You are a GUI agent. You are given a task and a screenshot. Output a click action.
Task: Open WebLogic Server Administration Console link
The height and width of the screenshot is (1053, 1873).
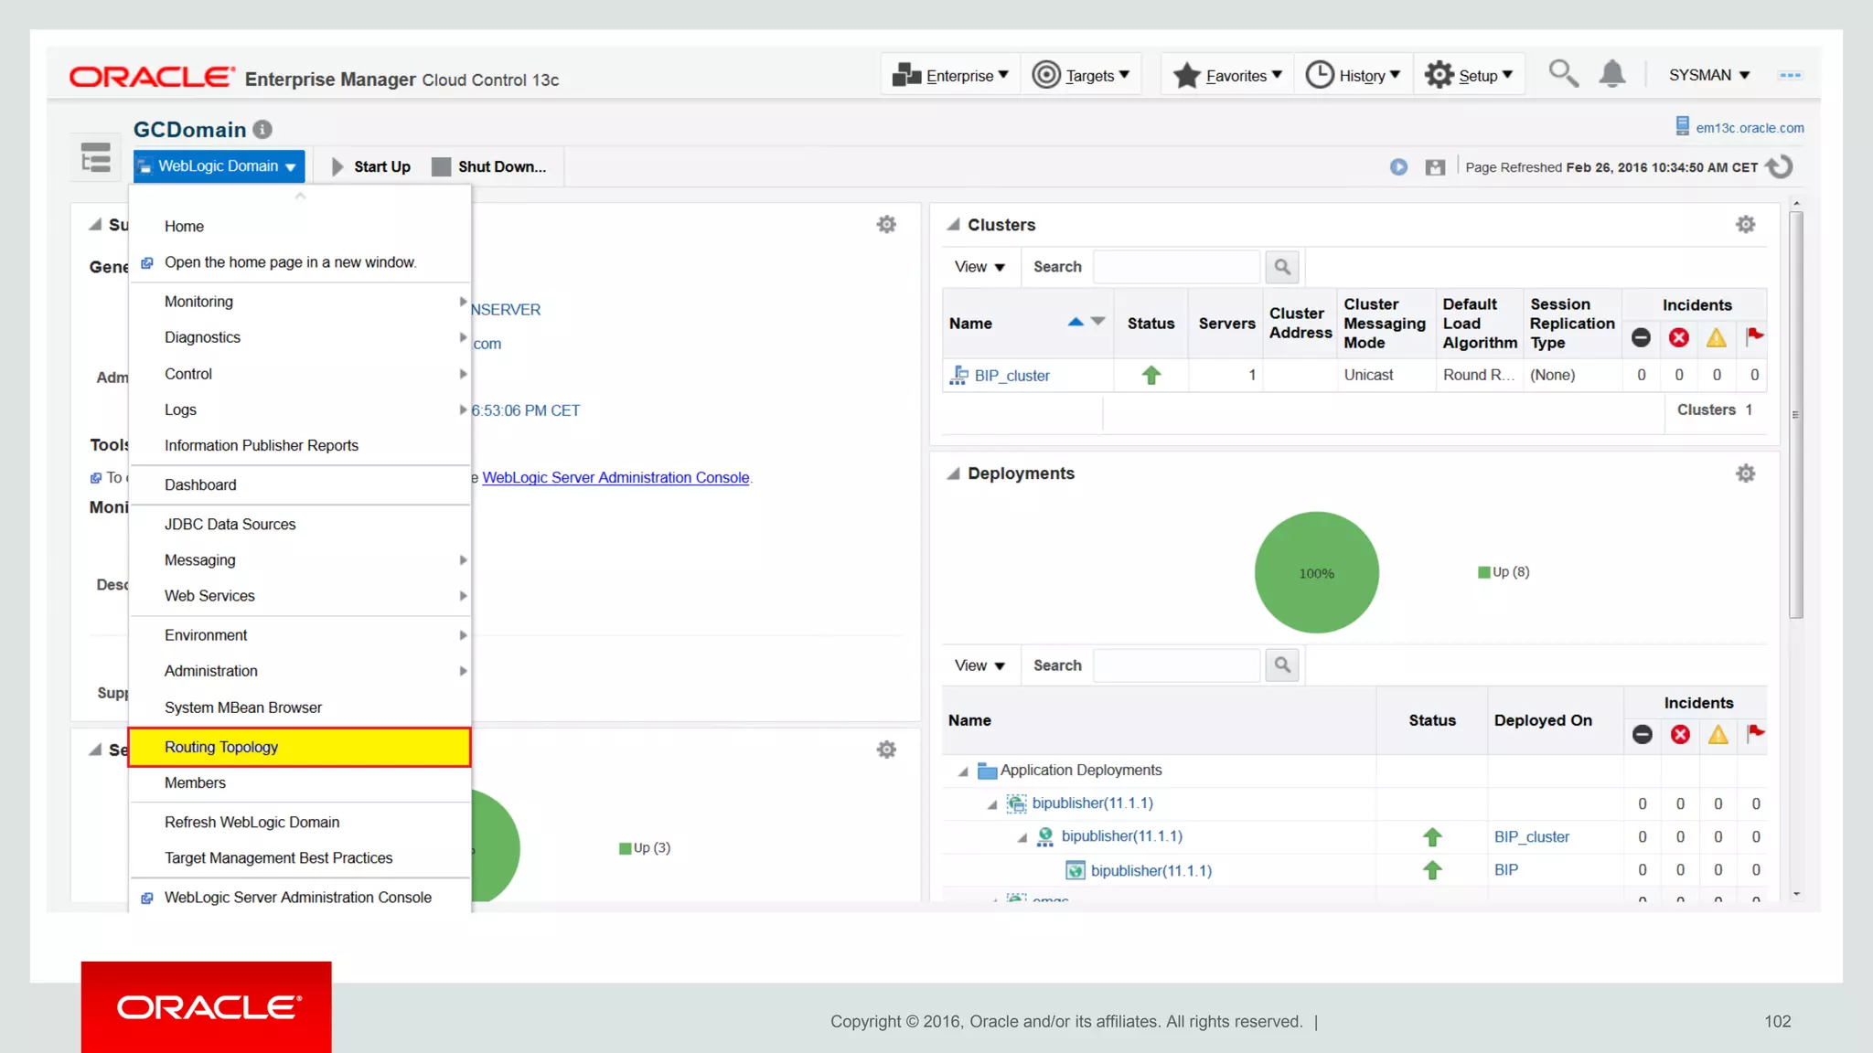[615, 477]
